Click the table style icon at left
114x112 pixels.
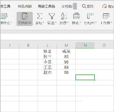(4, 16)
